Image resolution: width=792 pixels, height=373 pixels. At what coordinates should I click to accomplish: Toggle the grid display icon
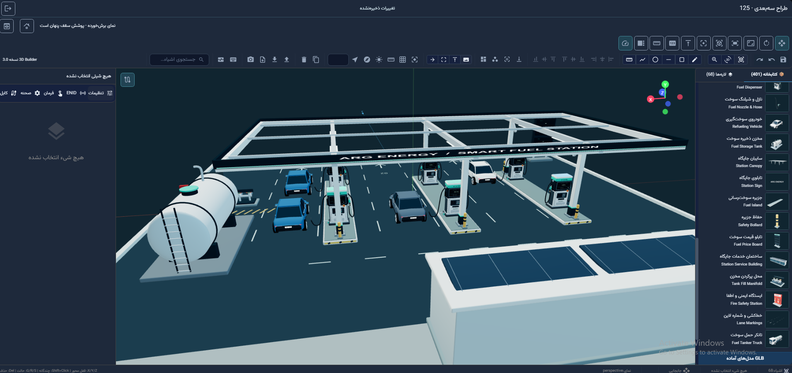[403, 60]
